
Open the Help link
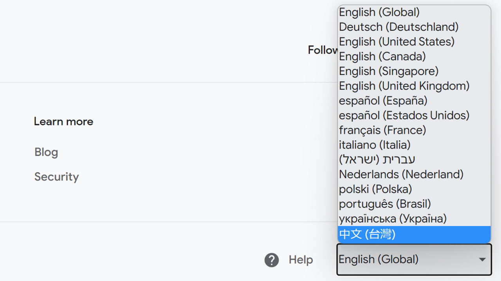point(301,260)
